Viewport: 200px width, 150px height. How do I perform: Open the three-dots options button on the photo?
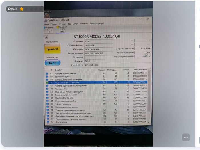pyautogui.click(x=186, y=137)
